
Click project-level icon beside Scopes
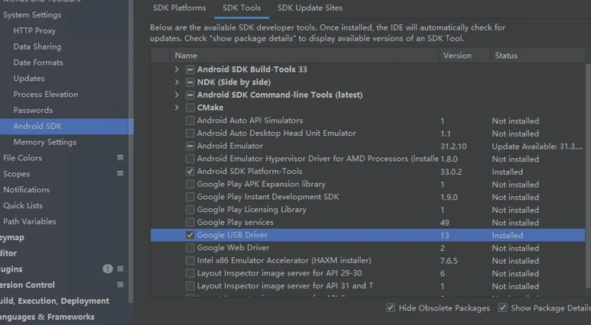point(120,174)
